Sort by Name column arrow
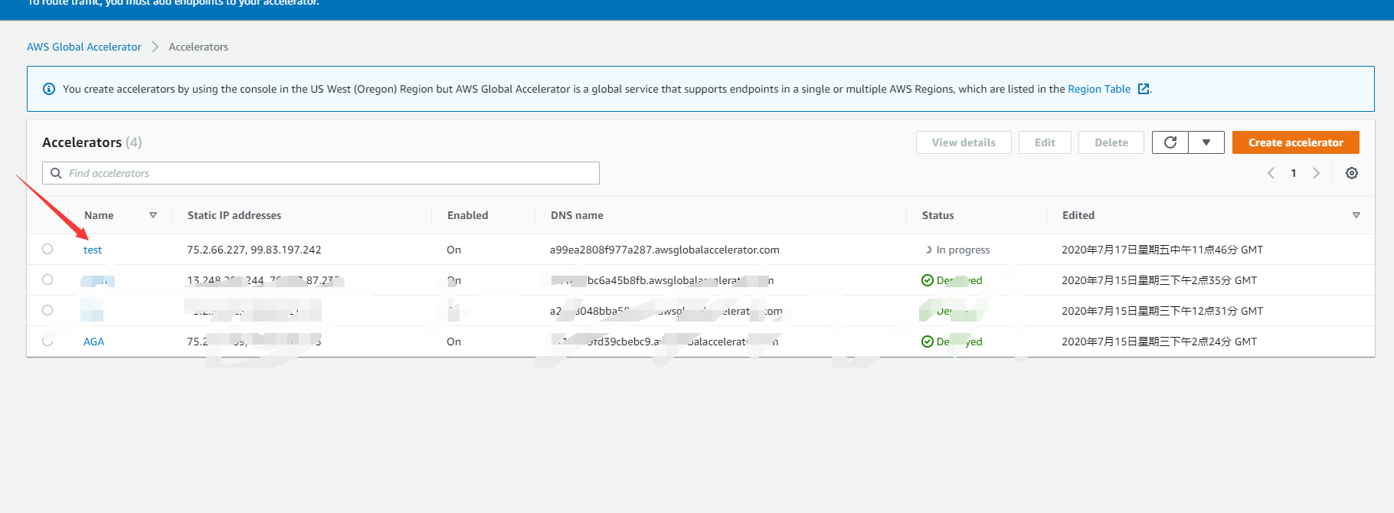This screenshot has height=513, width=1394. point(153,215)
